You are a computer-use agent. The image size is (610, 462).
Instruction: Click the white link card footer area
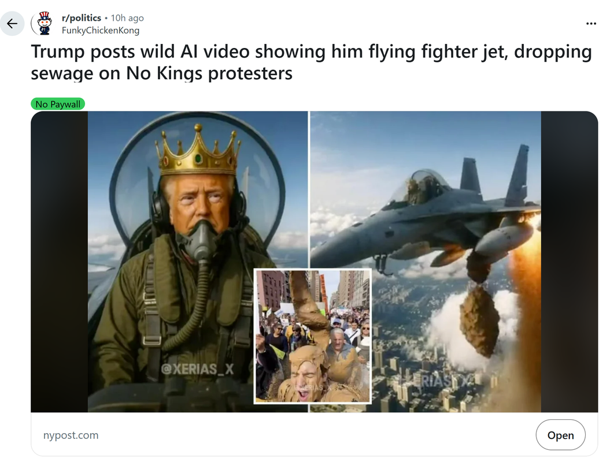click(315, 434)
